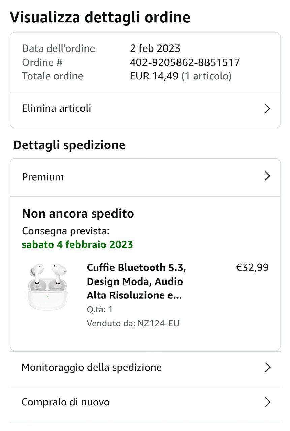Screen dimensions: 290x431
Task: Tap the arrow next to Monitoraggio della spedizione
Action: pos(268,367)
